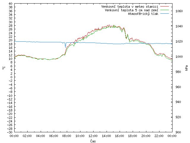The image size is (190, 143).
Task: Click the x-axis title 'Čas'
Action: pos(93,141)
